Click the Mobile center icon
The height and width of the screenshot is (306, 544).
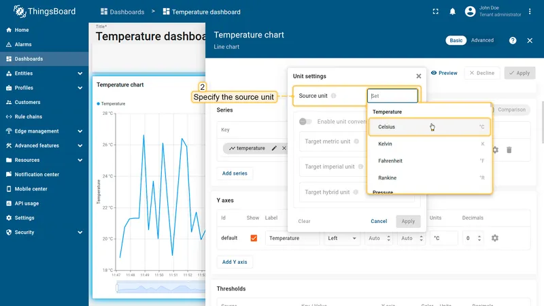pyautogui.click(x=9, y=189)
